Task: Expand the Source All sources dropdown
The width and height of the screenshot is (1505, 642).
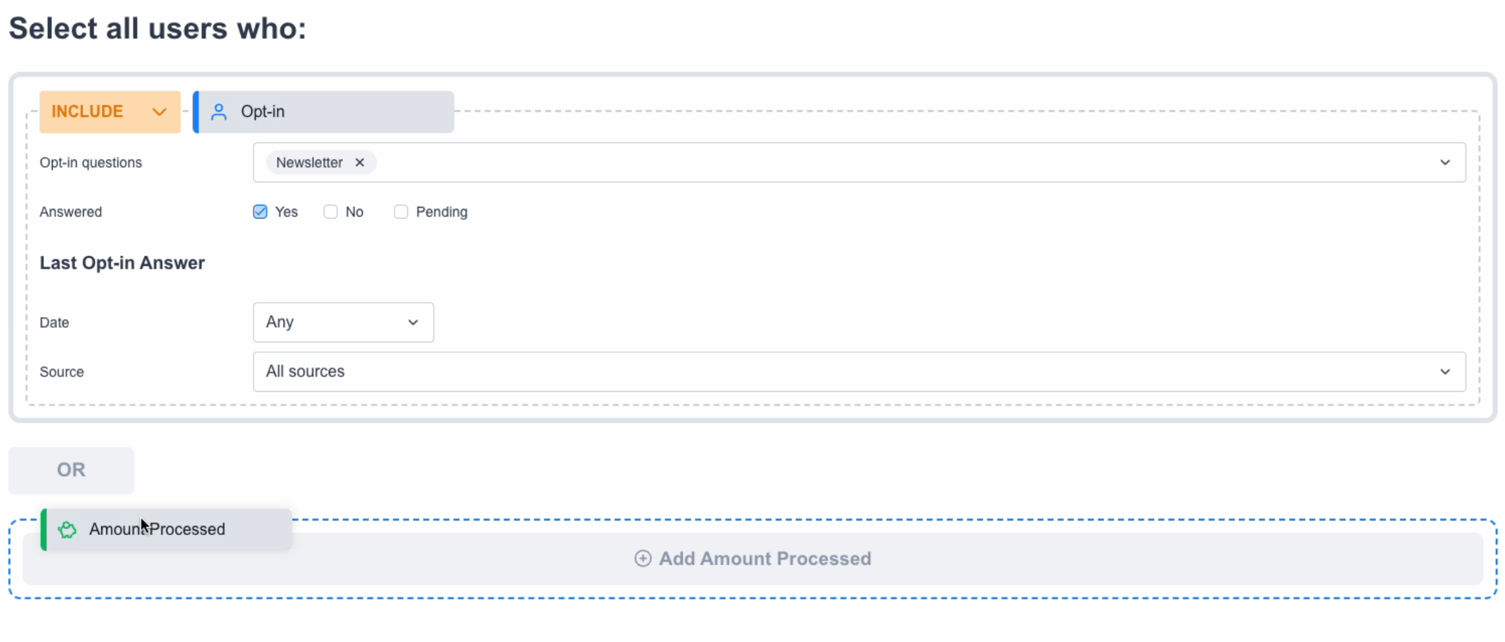Action: [x=858, y=372]
